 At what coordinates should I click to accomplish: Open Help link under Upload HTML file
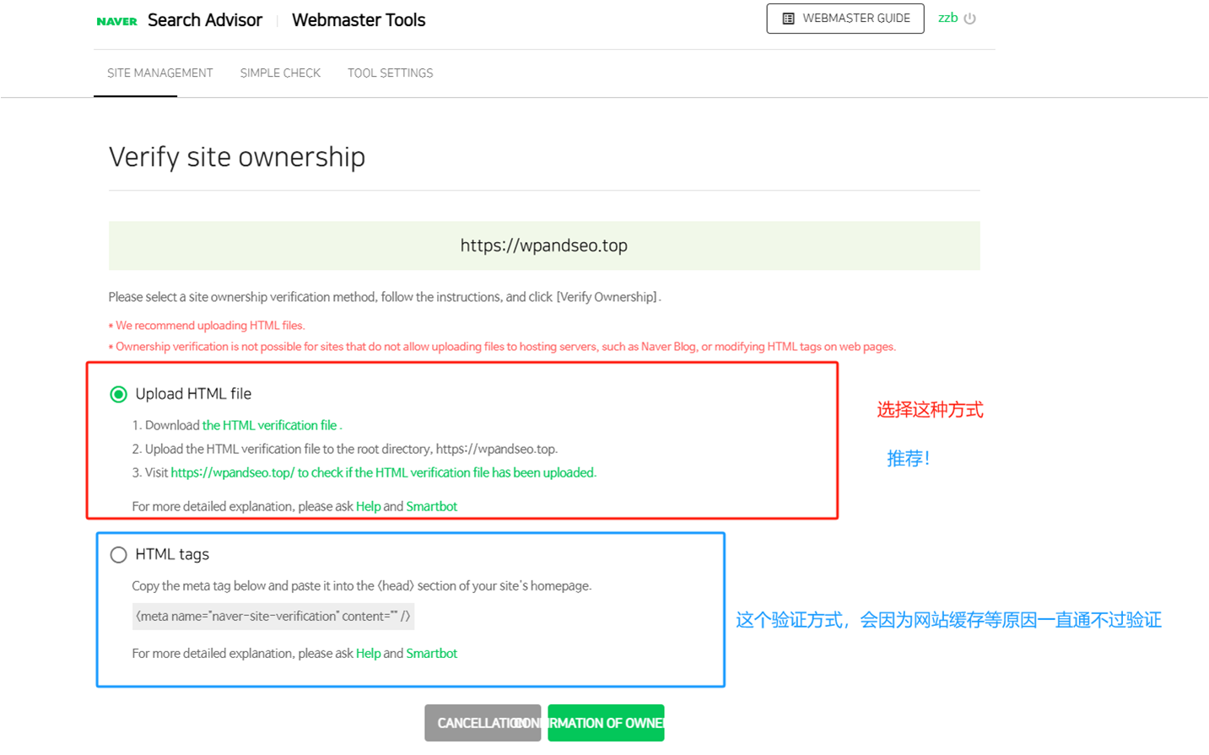[x=368, y=506]
